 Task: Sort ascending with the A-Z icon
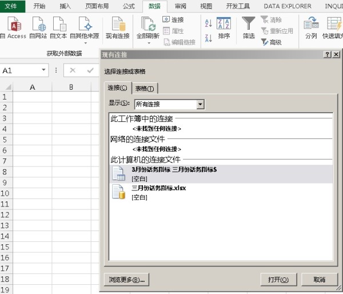point(208,23)
